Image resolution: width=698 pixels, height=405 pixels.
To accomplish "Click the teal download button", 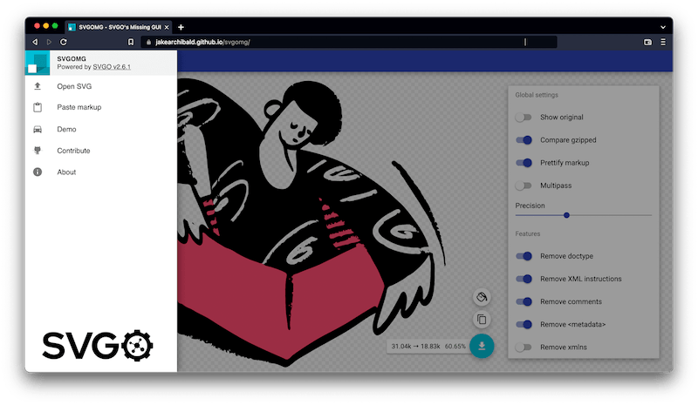I will (x=482, y=346).
